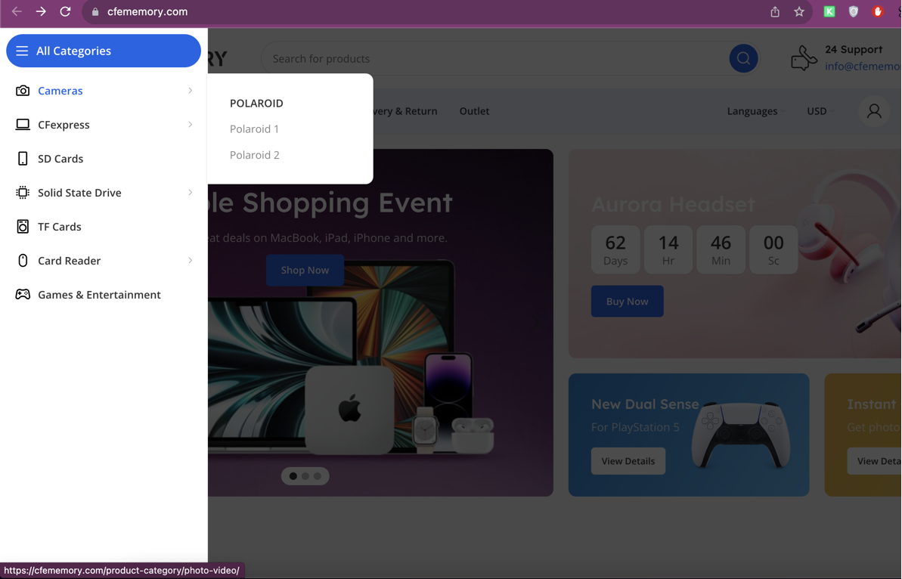
Task: Click the support email link
Action: point(863,66)
